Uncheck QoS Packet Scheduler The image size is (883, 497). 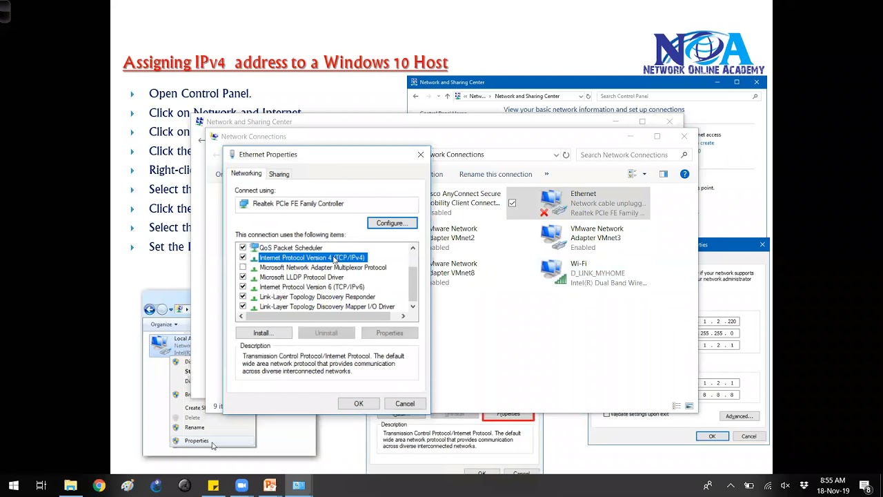(x=243, y=247)
